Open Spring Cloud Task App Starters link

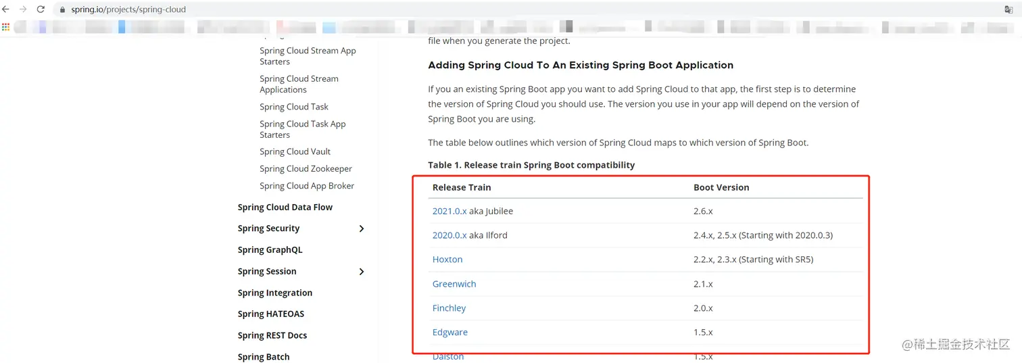(302, 129)
